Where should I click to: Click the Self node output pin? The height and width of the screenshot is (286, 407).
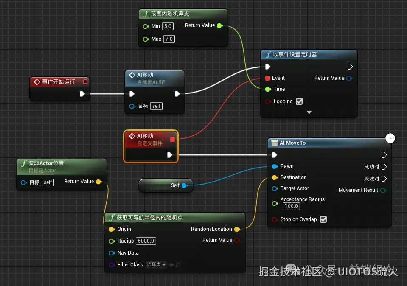click(185, 185)
